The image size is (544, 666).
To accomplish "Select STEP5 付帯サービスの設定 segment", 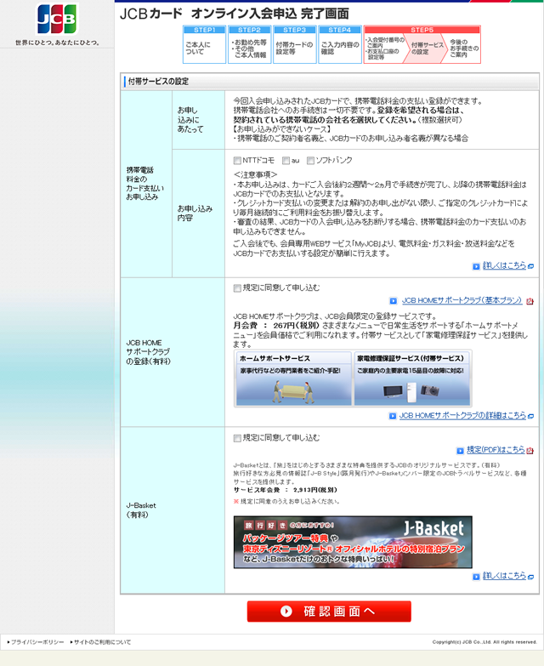I will click(427, 48).
